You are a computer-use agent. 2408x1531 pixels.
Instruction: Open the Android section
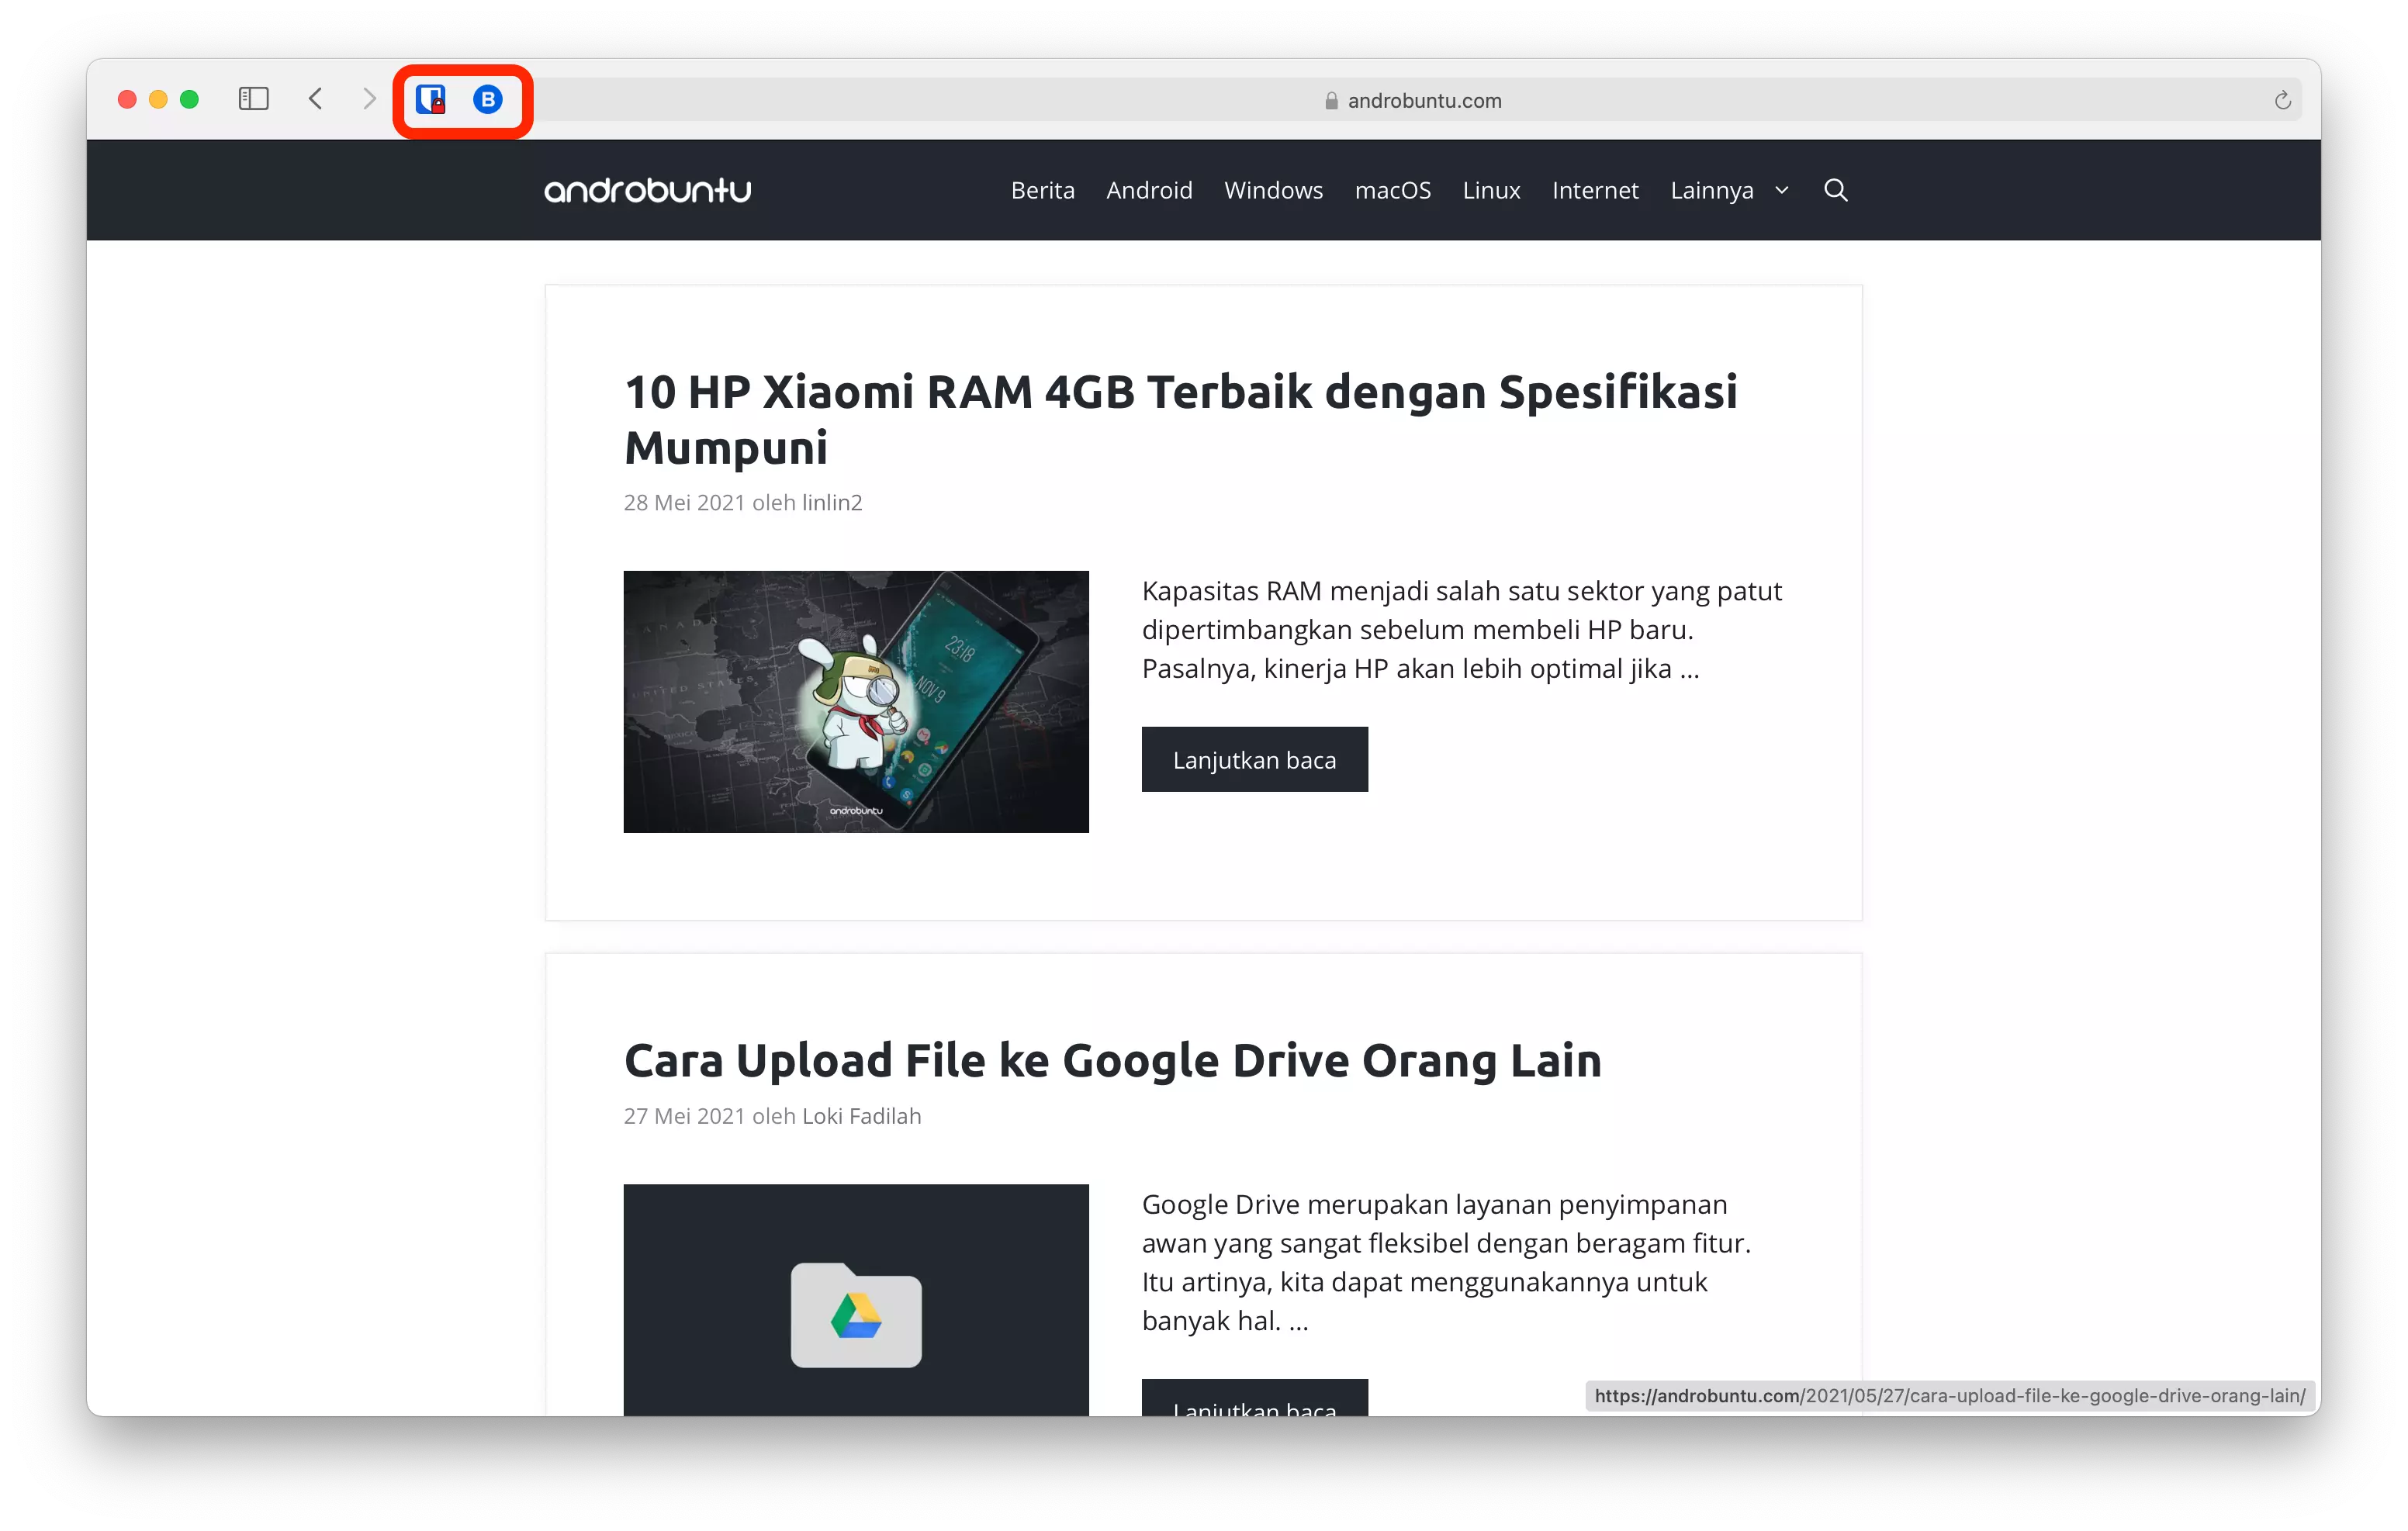pos(1149,190)
